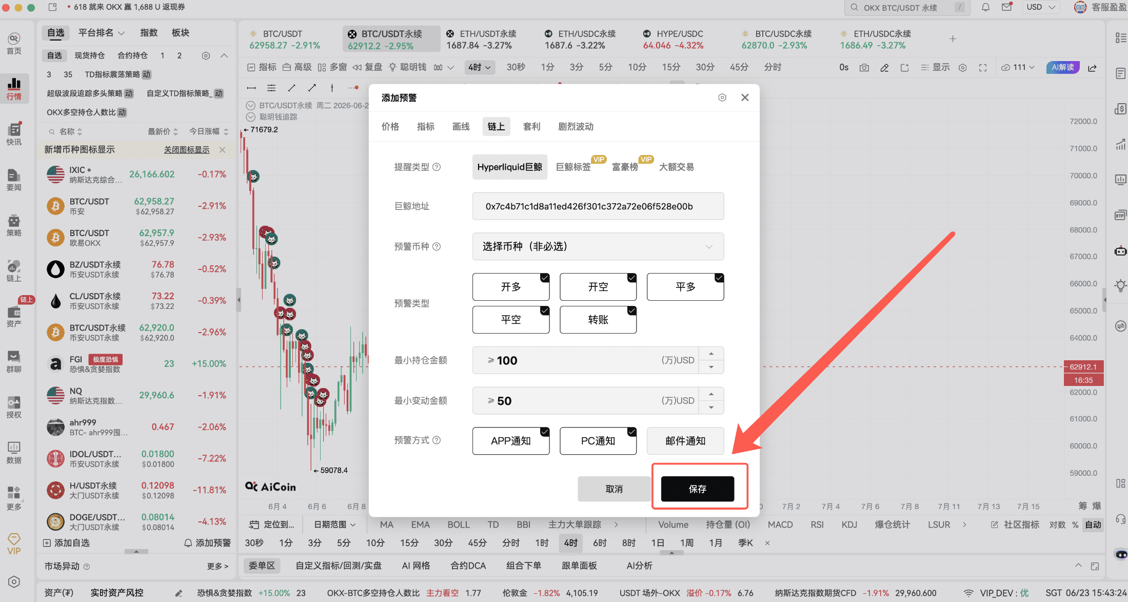The height and width of the screenshot is (602, 1128).
Task: Open the 群聊 group chat sidebar icon
Action: pyautogui.click(x=14, y=361)
